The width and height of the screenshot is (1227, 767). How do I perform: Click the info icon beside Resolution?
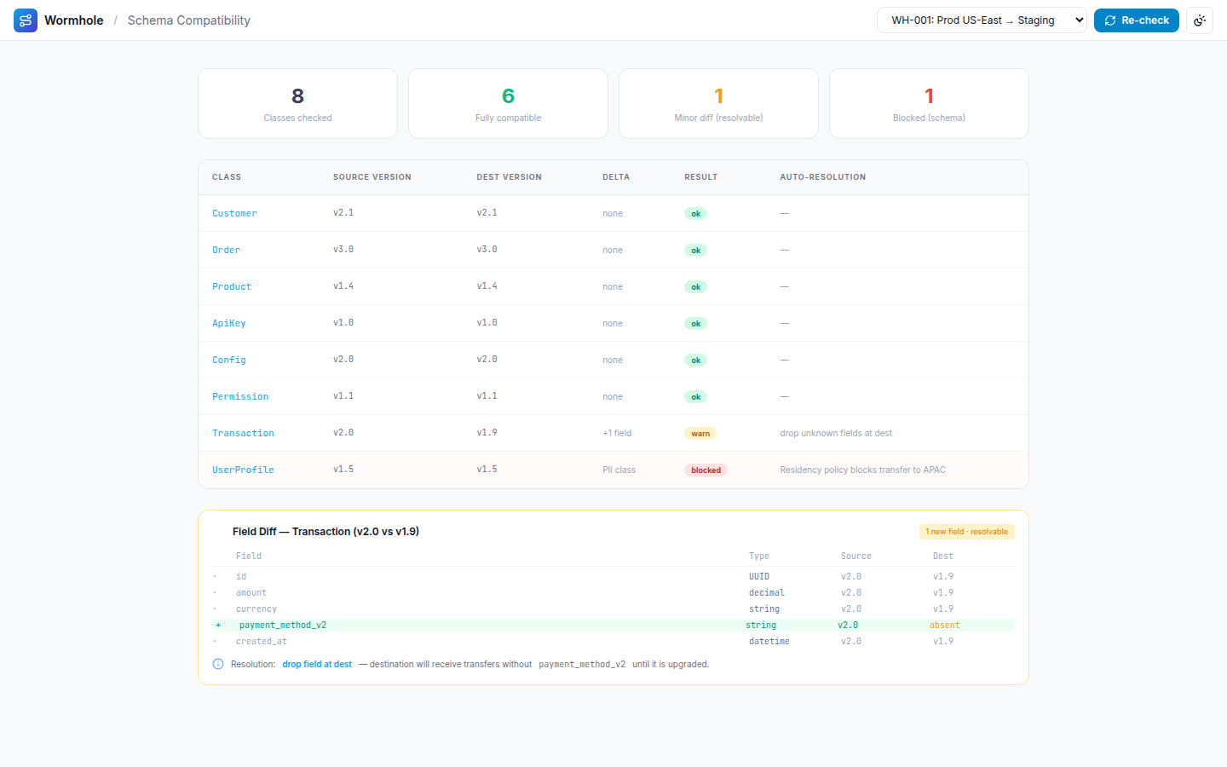(218, 664)
